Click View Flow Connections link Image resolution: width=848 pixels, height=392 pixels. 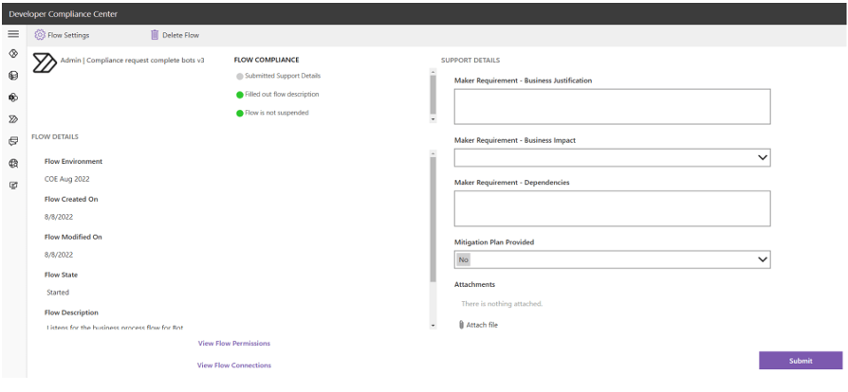pos(233,365)
